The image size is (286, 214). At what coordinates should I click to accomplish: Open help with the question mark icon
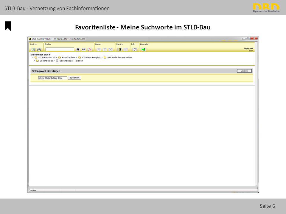135,50
